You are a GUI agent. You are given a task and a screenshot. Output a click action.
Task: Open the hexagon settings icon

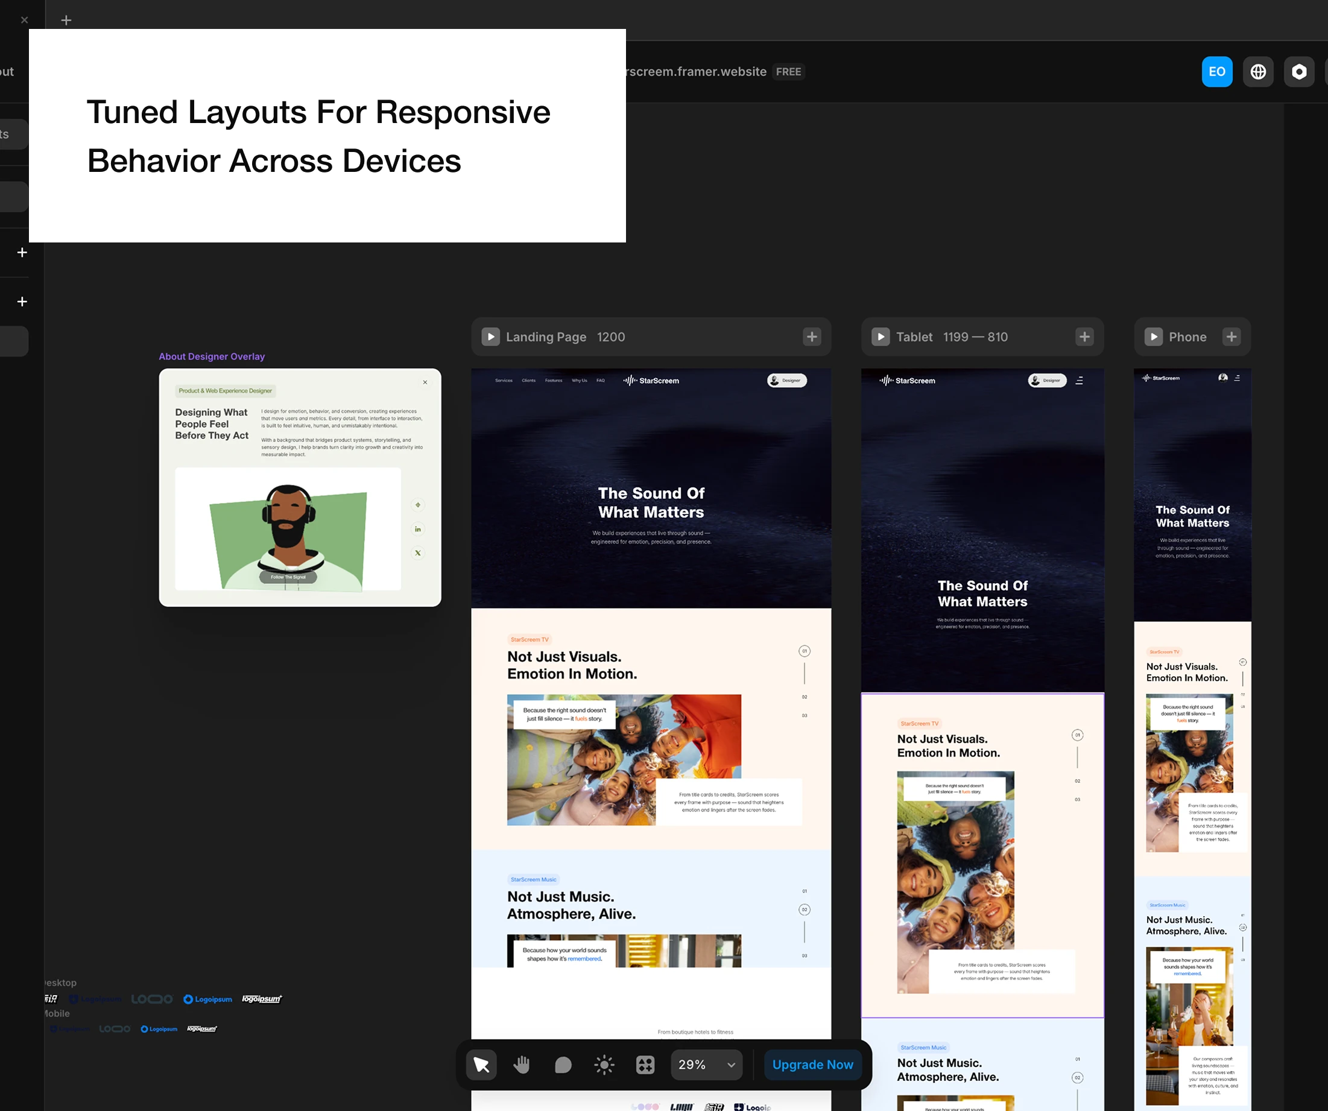pyautogui.click(x=1299, y=72)
